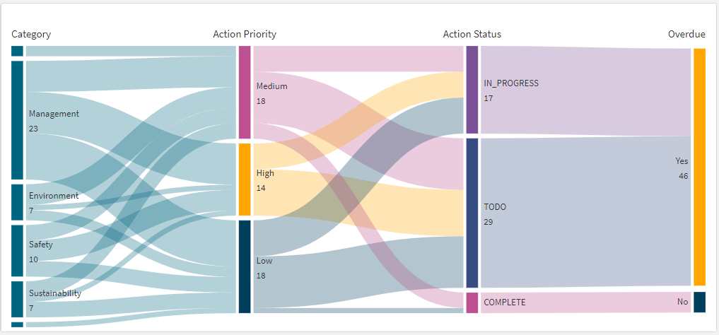The width and height of the screenshot is (719, 335).
Task: Select the orange High priority node bar
Action: click(245, 180)
